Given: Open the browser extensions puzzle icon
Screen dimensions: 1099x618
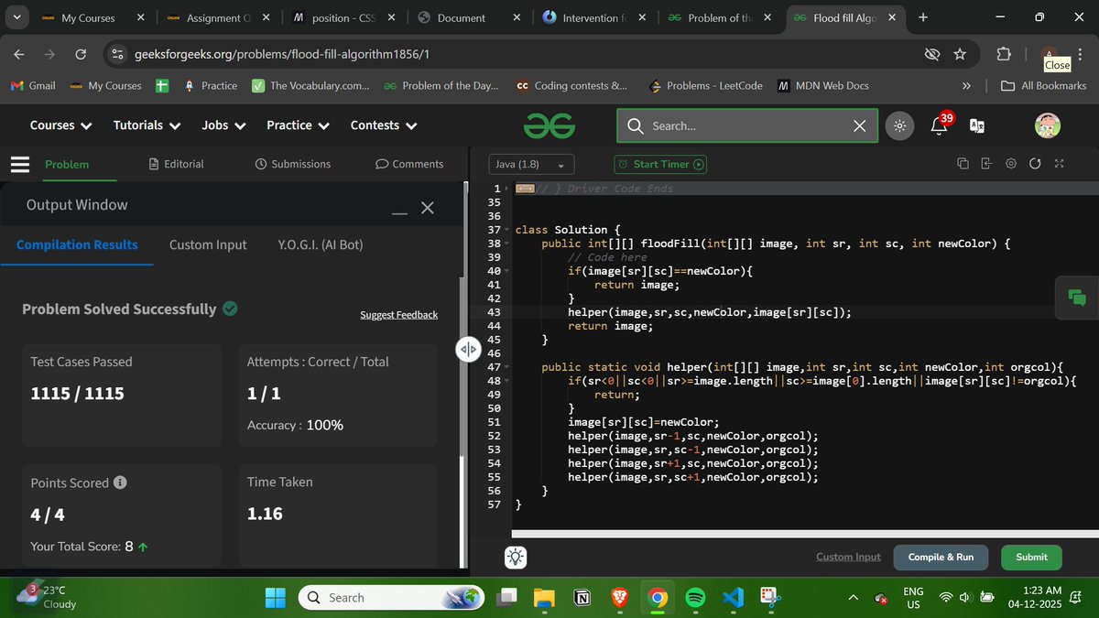Looking at the screenshot, I should tap(1003, 55).
